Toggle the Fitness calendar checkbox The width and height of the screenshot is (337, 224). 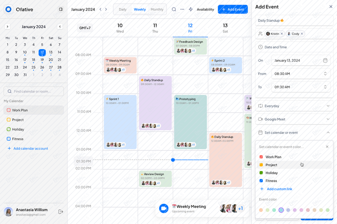(8, 139)
